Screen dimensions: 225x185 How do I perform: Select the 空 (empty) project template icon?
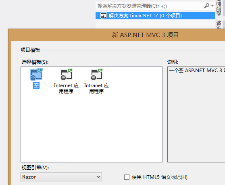click(36, 74)
